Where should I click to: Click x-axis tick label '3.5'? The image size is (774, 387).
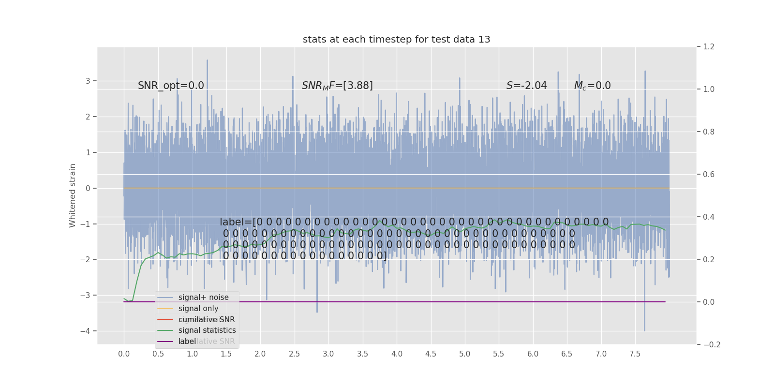click(362, 354)
